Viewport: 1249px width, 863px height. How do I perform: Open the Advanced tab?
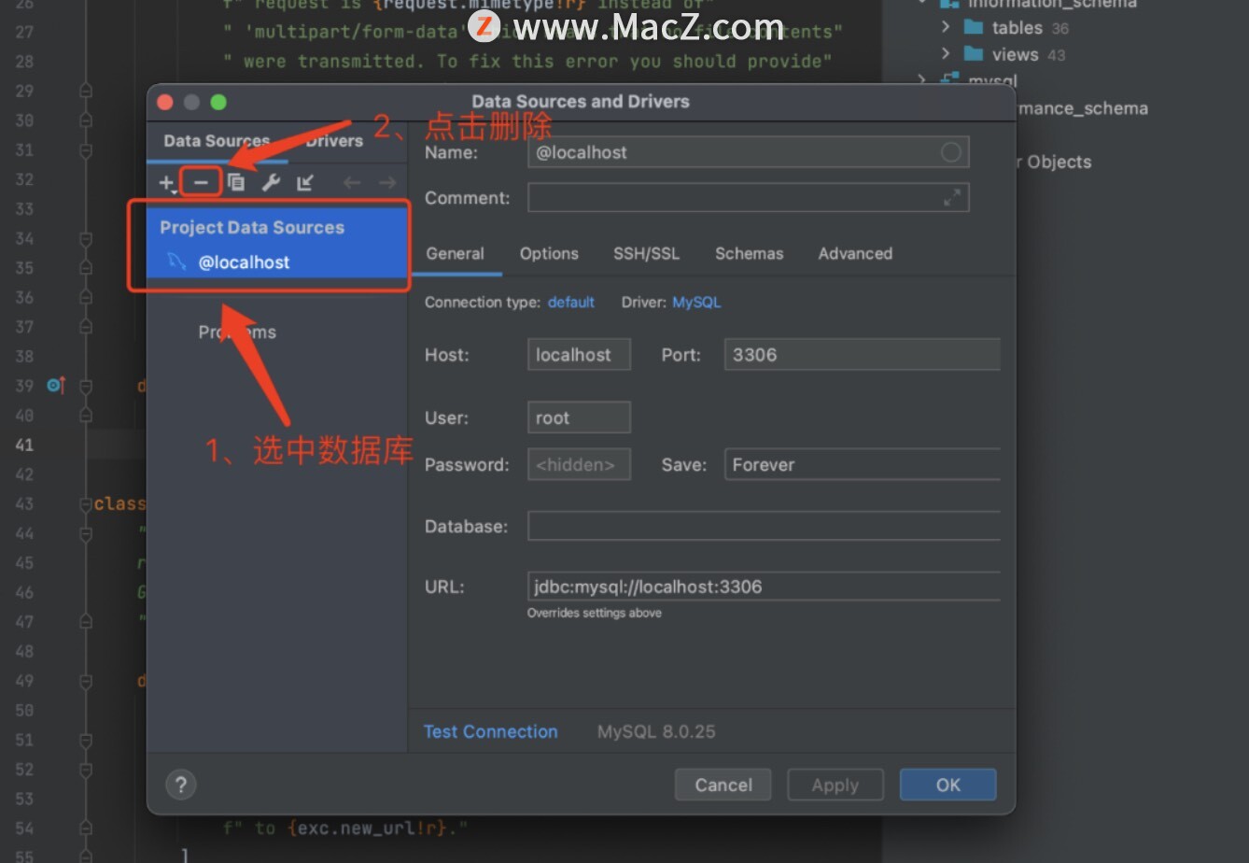tap(855, 254)
